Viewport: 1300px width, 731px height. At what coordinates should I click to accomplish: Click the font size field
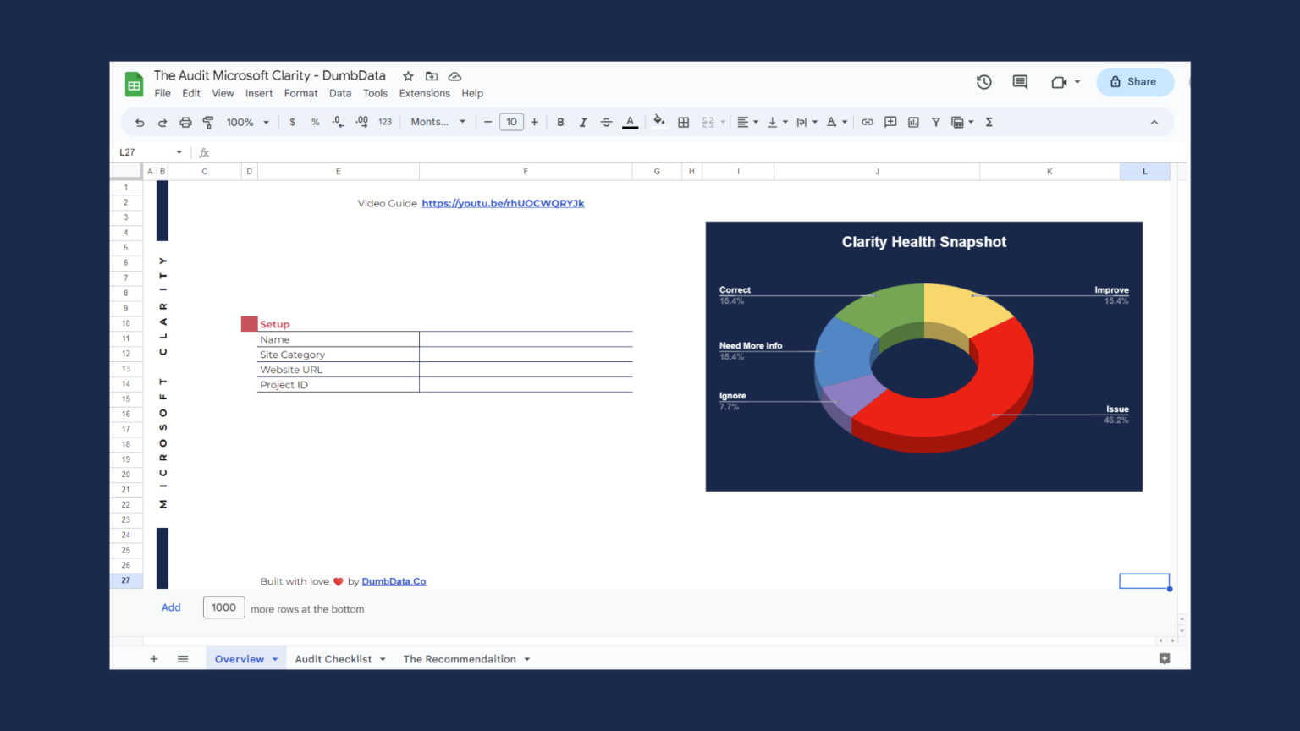(x=511, y=123)
